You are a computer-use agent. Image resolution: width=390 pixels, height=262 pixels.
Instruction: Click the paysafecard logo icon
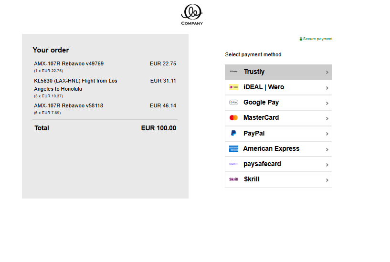tap(233, 164)
